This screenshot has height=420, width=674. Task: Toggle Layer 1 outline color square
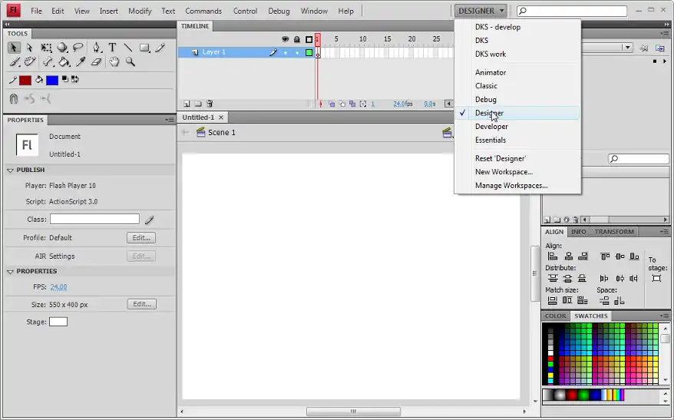(x=309, y=52)
